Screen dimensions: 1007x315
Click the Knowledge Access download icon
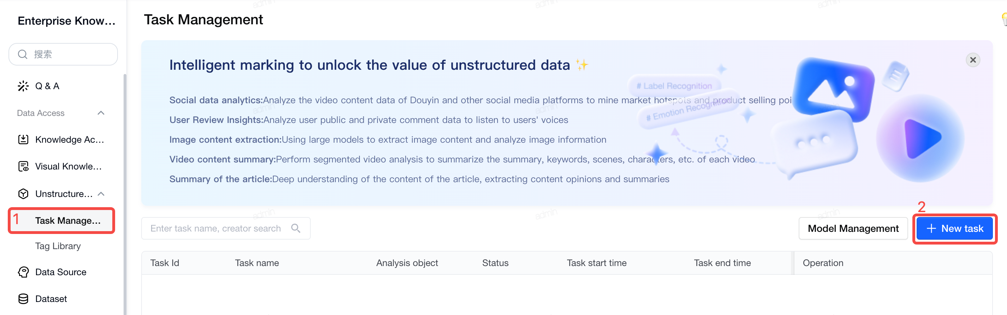[23, 139]
